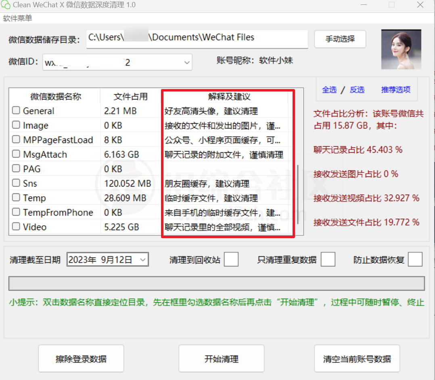Image resolution: width=435 pixels, height=380 pixels.
Task: Click the 接收发送视频占比 32.927 % text
Action: coord(366,198)
